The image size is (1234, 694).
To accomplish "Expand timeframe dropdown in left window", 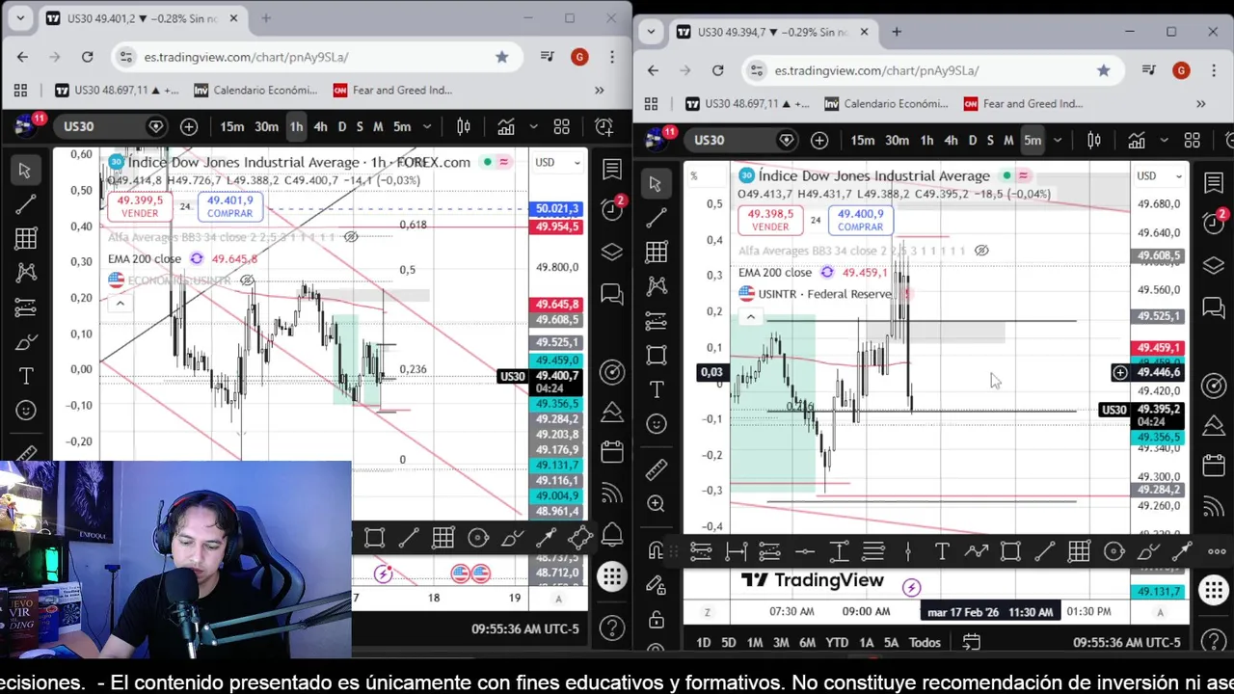I will pos(427,126).
